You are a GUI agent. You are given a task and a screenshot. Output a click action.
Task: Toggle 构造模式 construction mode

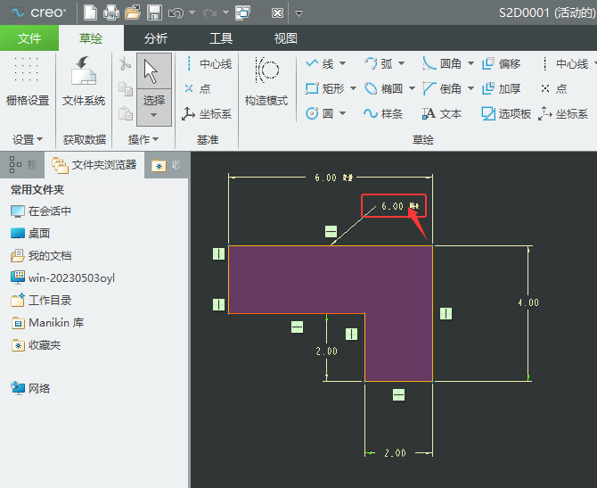click(266, 81)
